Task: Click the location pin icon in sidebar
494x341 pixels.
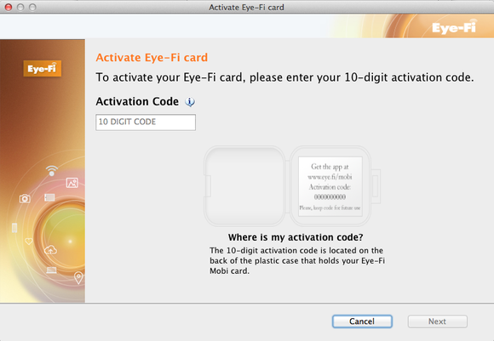Action: pyautogui.click(x=78, y=278)
